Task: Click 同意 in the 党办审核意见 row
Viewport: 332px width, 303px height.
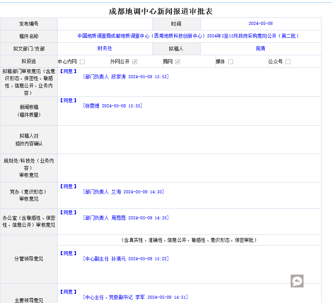Action: pyautogui.click(x=68, y=186)
